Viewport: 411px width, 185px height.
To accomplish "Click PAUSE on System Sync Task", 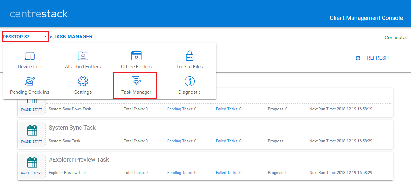I will (26, 141).
